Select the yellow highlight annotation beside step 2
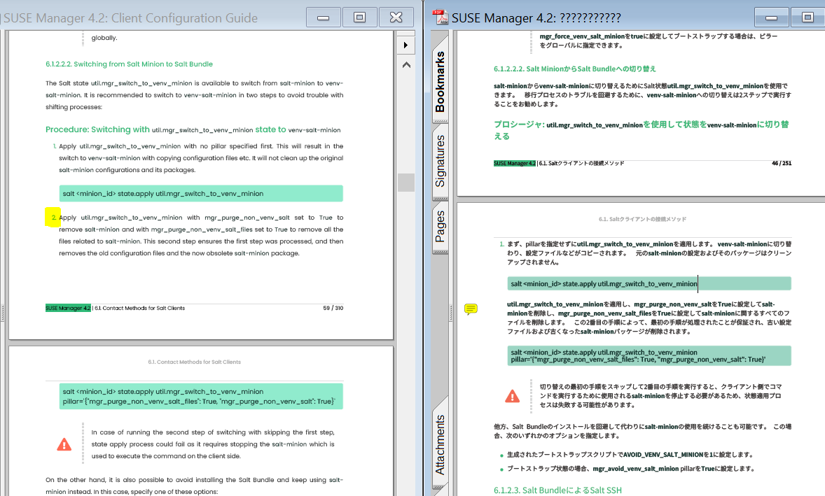Image resolution: width=825 pixels, height=496 pixels. pyautogui.click(x=52, y=217)
